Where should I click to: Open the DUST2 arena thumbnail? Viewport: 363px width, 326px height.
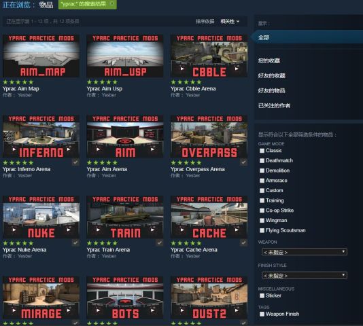(209, 297)
